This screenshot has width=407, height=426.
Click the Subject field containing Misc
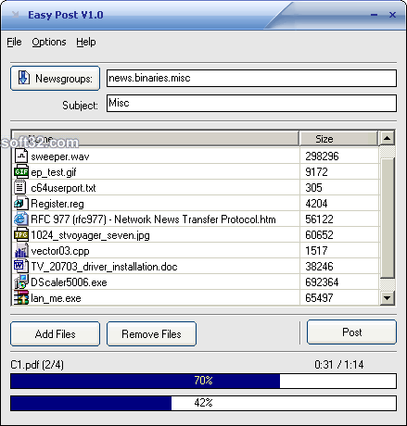[x=251, y=103]
